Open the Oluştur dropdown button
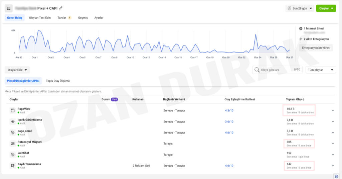 [326, 8]
